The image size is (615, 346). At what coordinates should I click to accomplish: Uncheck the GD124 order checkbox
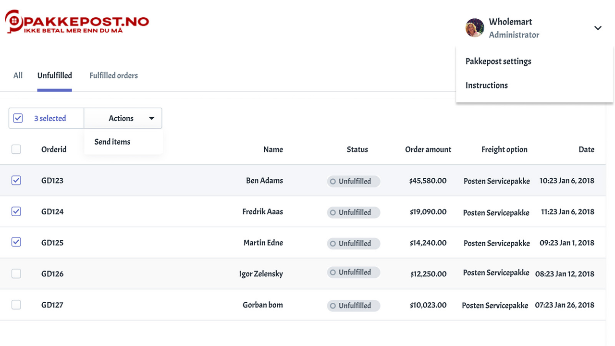pyautogui.click(x=16, y=211)
